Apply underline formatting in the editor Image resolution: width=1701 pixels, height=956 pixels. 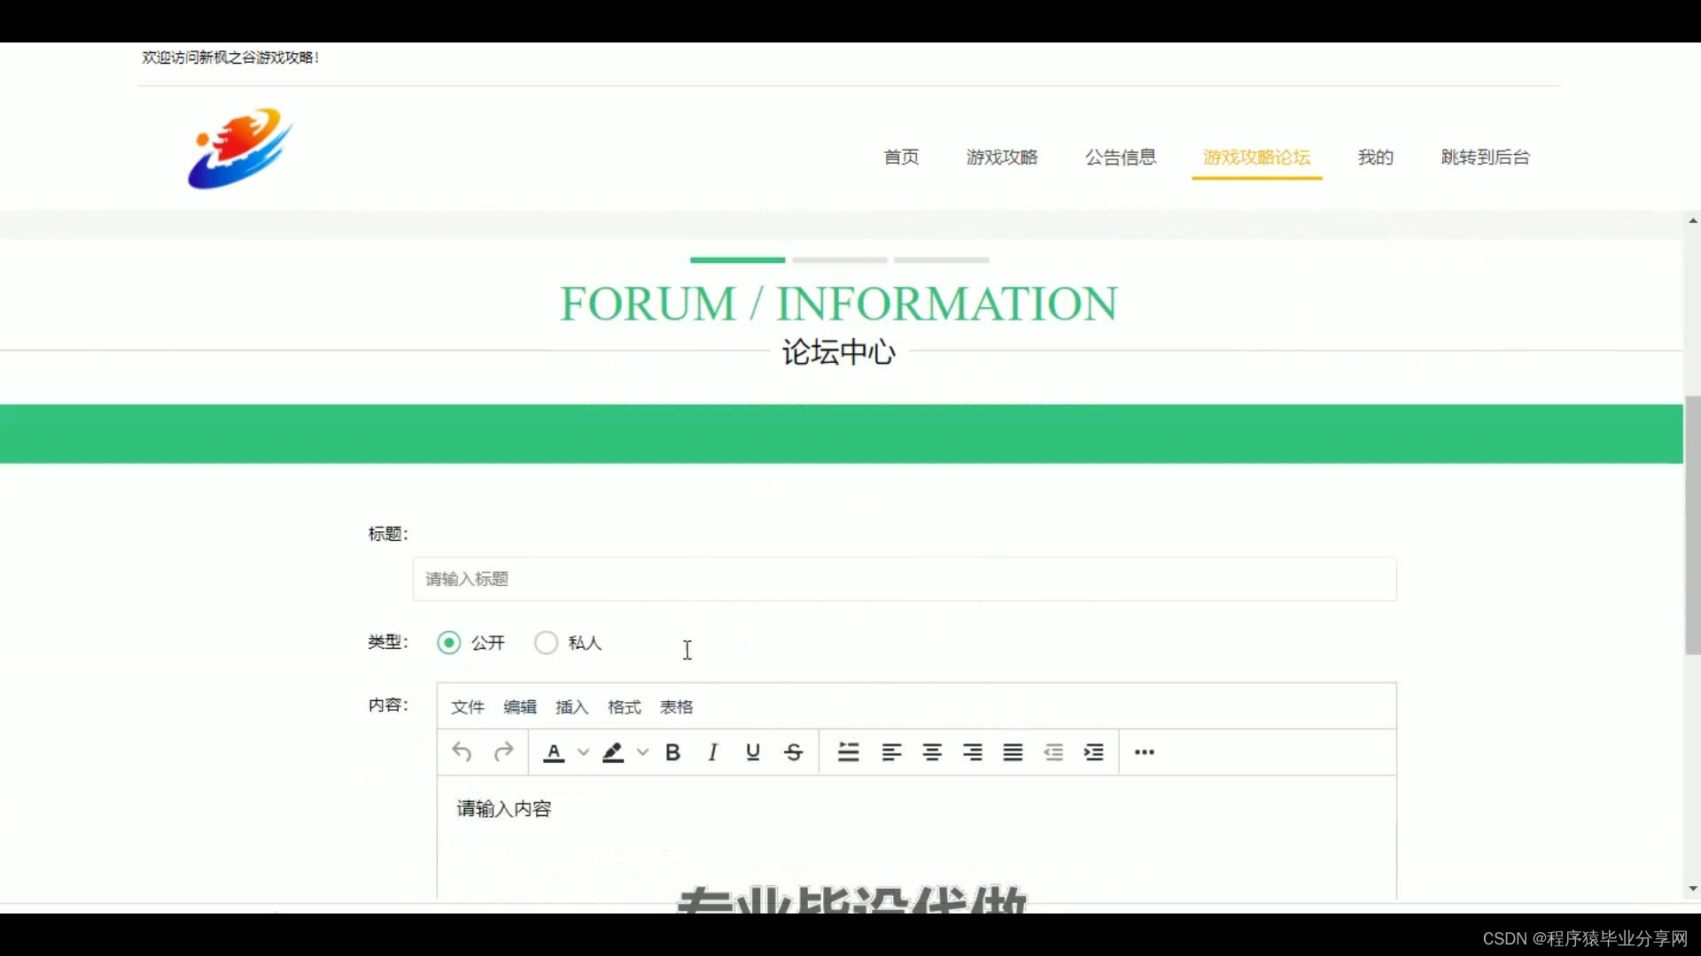pos(753,752)
